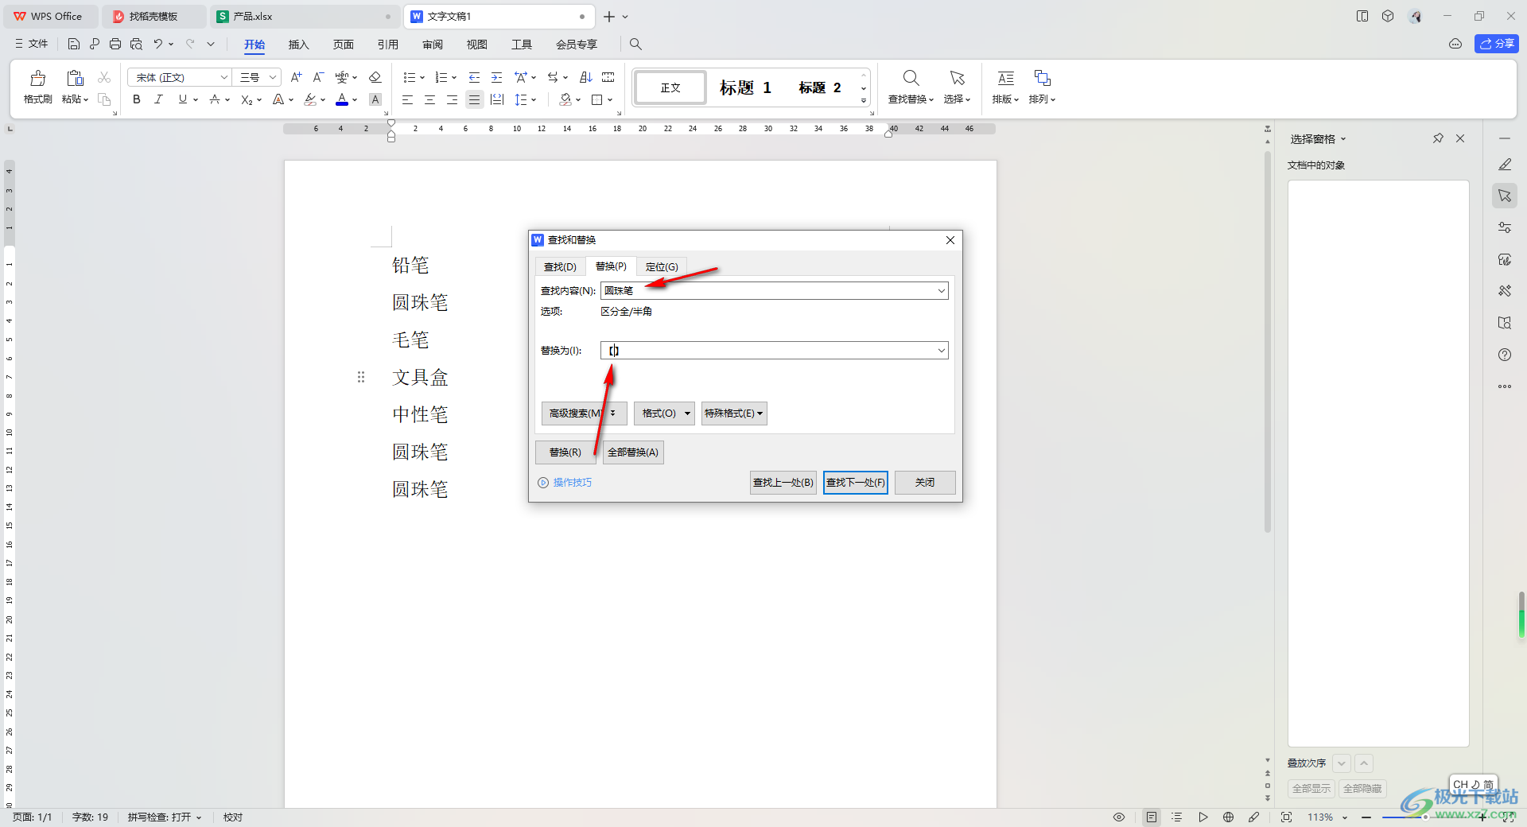Pin the 选择窗格 panel
This screenshot has height=827, width=1527.
click(x=1438, y=138)
